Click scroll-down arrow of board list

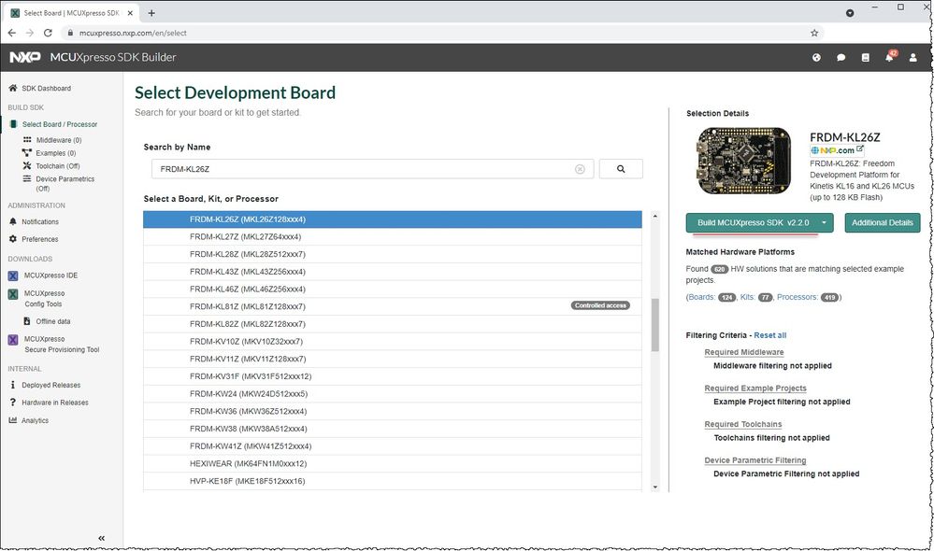pyautogui.click(x=655, y=487)
